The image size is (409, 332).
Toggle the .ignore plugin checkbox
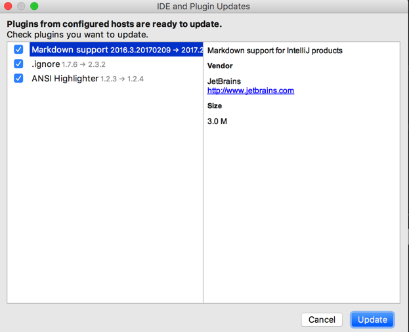tap(18, 64)
